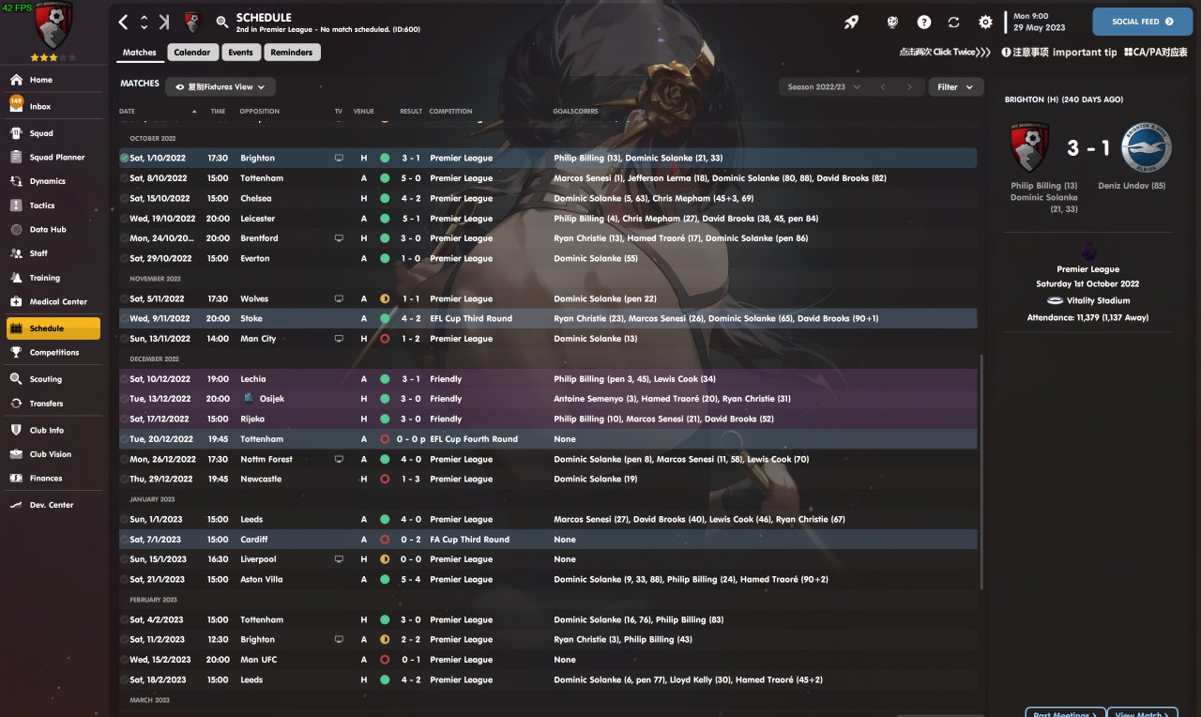This screenshot has height=717, width=1201.
Task: Open settings gear icon in top bar
Action: (x=985, y=22)
